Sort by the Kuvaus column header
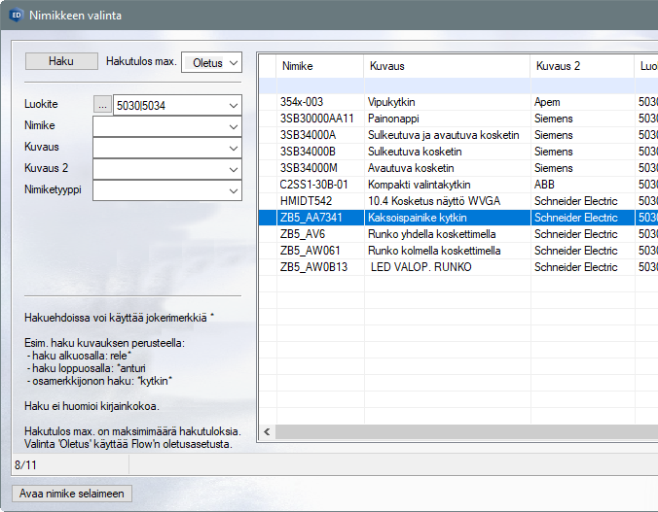The height and width of the screenshot is (512, 658). coord(446,66)
